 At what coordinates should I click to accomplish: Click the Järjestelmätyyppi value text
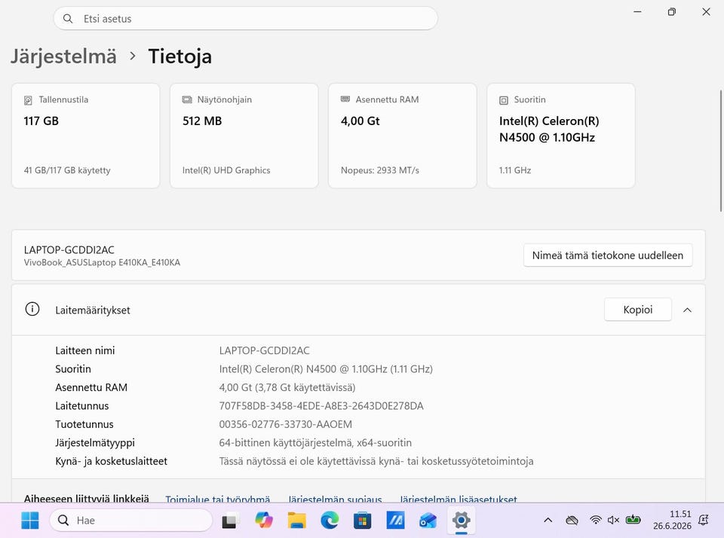[x=315, y=443]
